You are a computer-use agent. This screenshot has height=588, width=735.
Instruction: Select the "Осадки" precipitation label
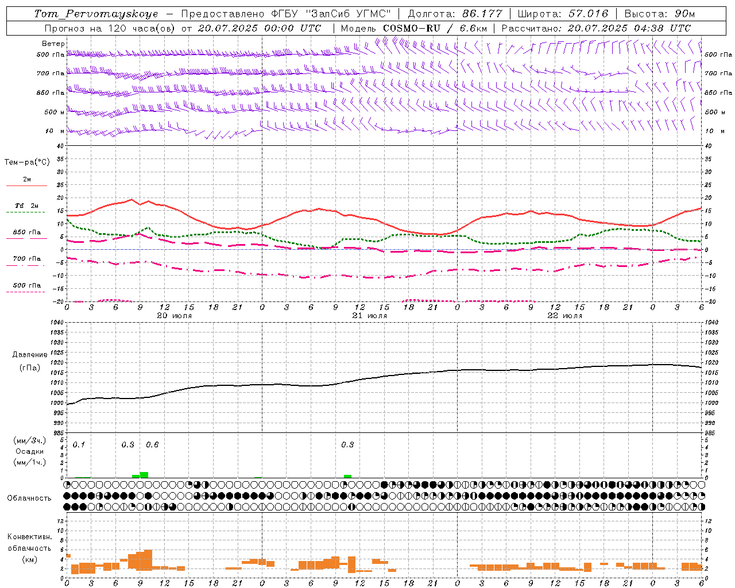(30, 451)
